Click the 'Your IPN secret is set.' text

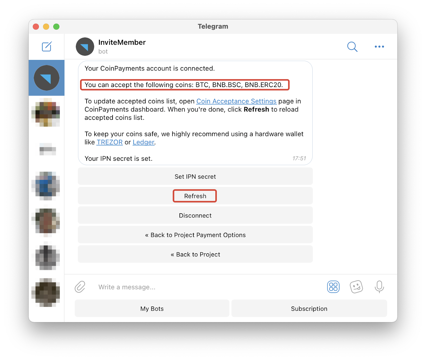click(x=118, y=158)
